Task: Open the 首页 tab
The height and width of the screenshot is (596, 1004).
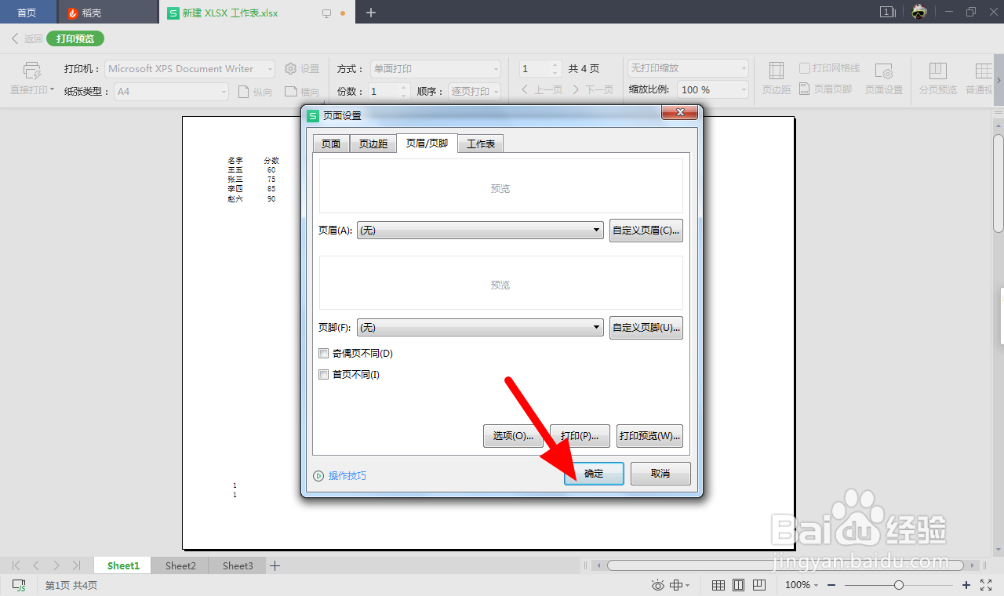Action: click(27, 13)
